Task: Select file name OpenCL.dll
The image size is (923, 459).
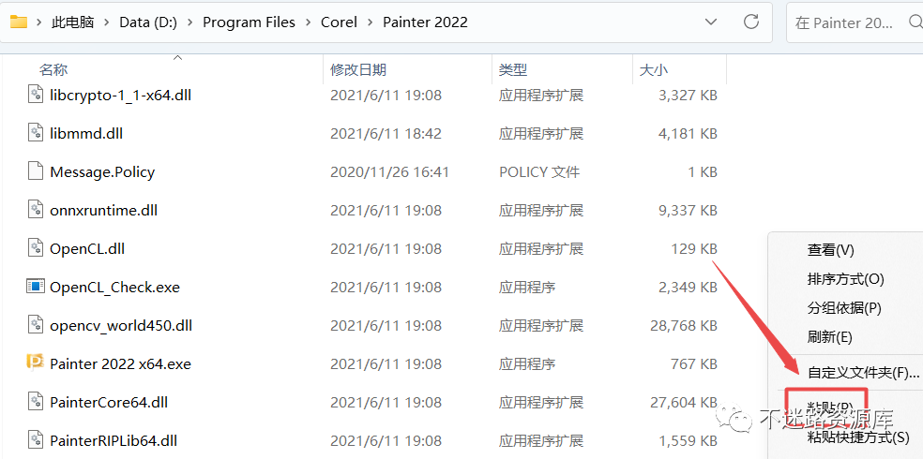Action: [x=87, y=249]
